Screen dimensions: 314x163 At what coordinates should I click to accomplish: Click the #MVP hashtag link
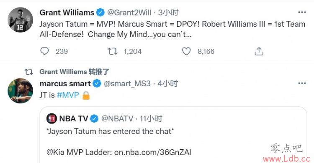(x=68, y=95)
